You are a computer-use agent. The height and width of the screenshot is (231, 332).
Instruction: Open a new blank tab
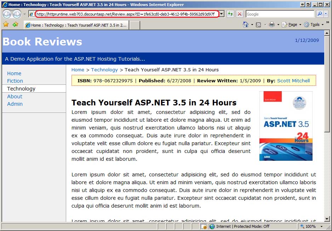click(134, 25)
